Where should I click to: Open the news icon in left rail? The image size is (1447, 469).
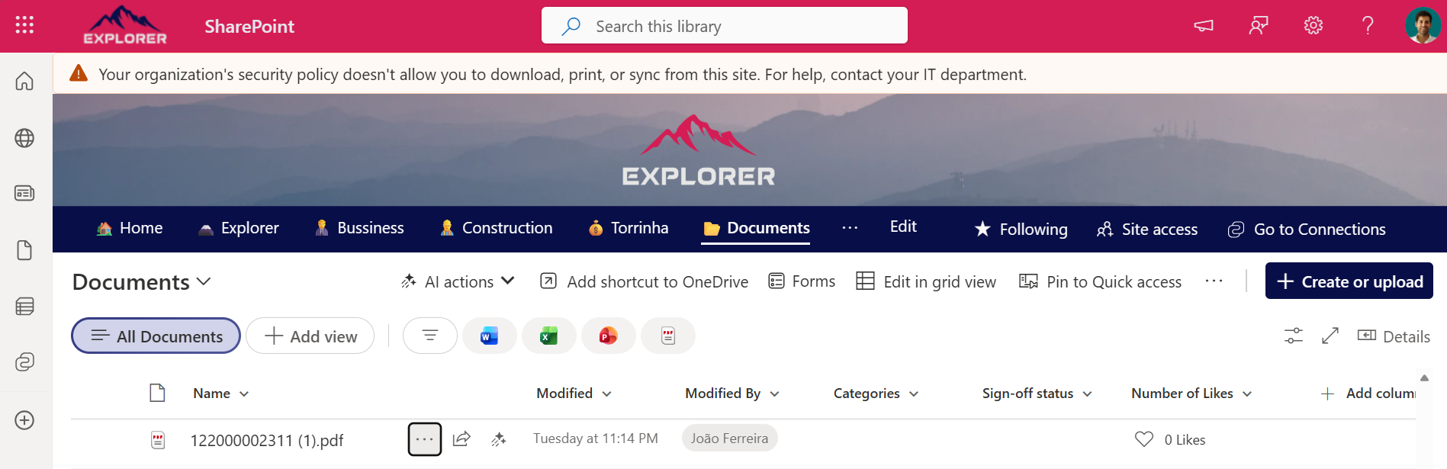click(x=24, y=193)
